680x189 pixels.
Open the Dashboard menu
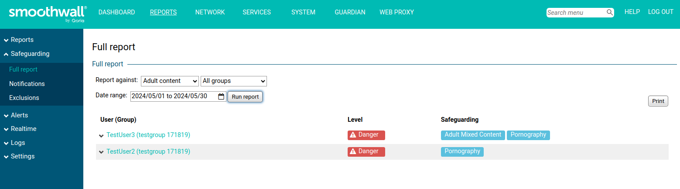[x=116, y=12]
